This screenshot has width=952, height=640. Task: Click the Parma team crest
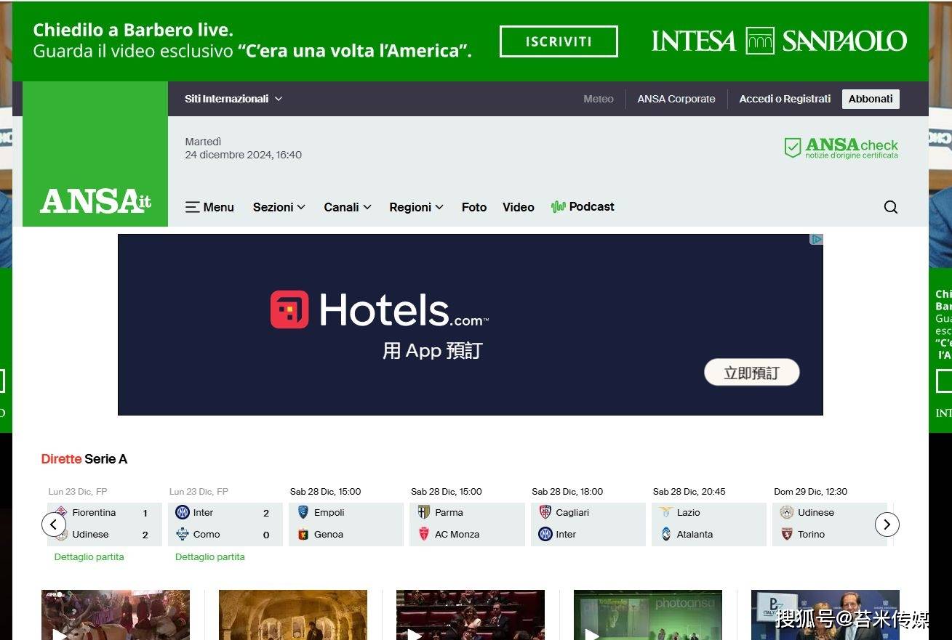click(x=424, y=512)
